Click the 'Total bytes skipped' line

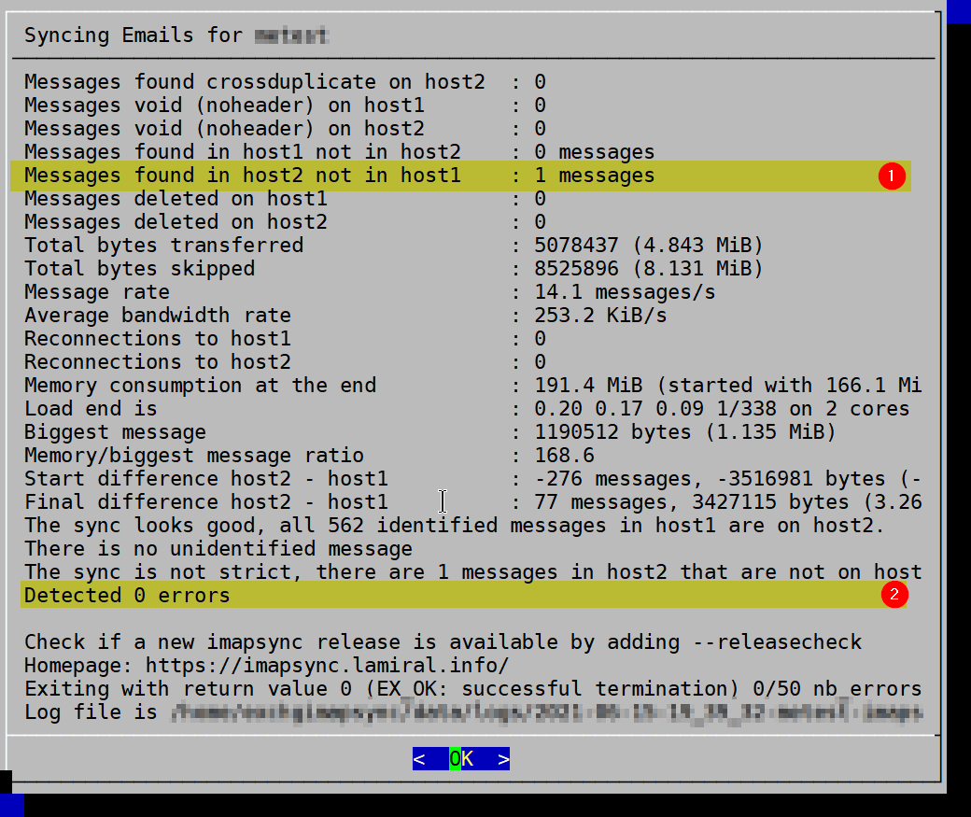[x=393, y=269]
